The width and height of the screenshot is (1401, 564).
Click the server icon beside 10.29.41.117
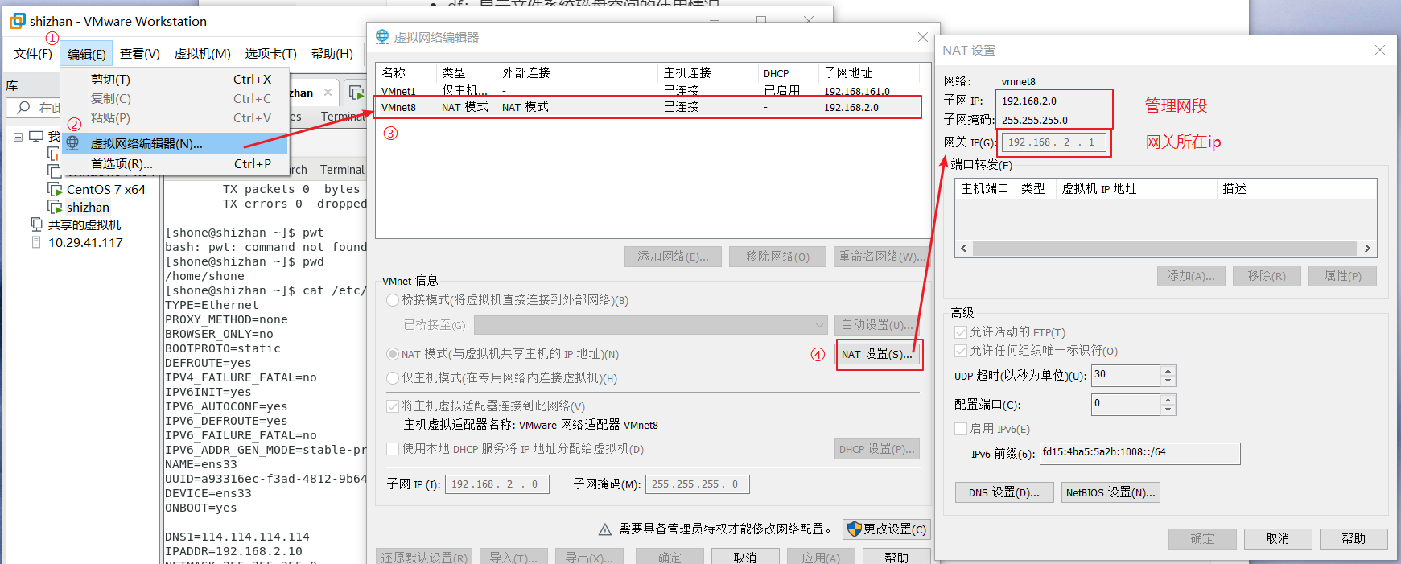[x=36, y=242]
